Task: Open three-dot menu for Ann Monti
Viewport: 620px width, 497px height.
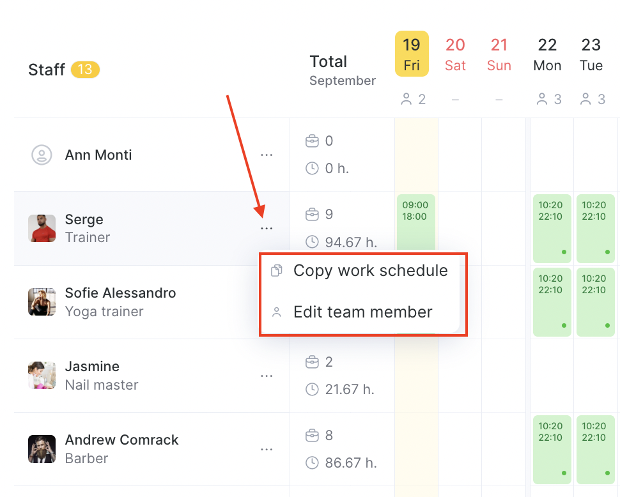Action: point(267,155)
